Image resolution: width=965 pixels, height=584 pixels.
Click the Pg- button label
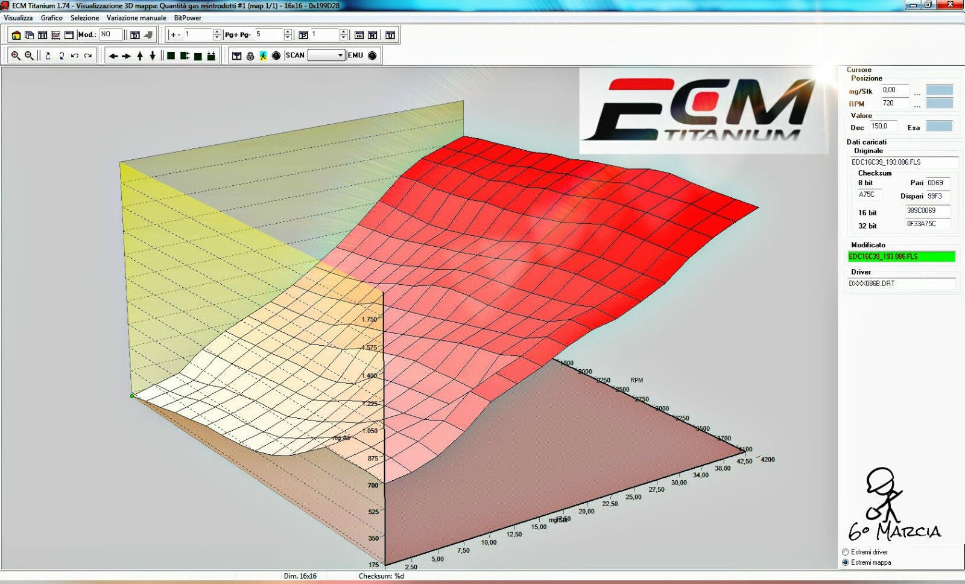[x=245, y=35]
